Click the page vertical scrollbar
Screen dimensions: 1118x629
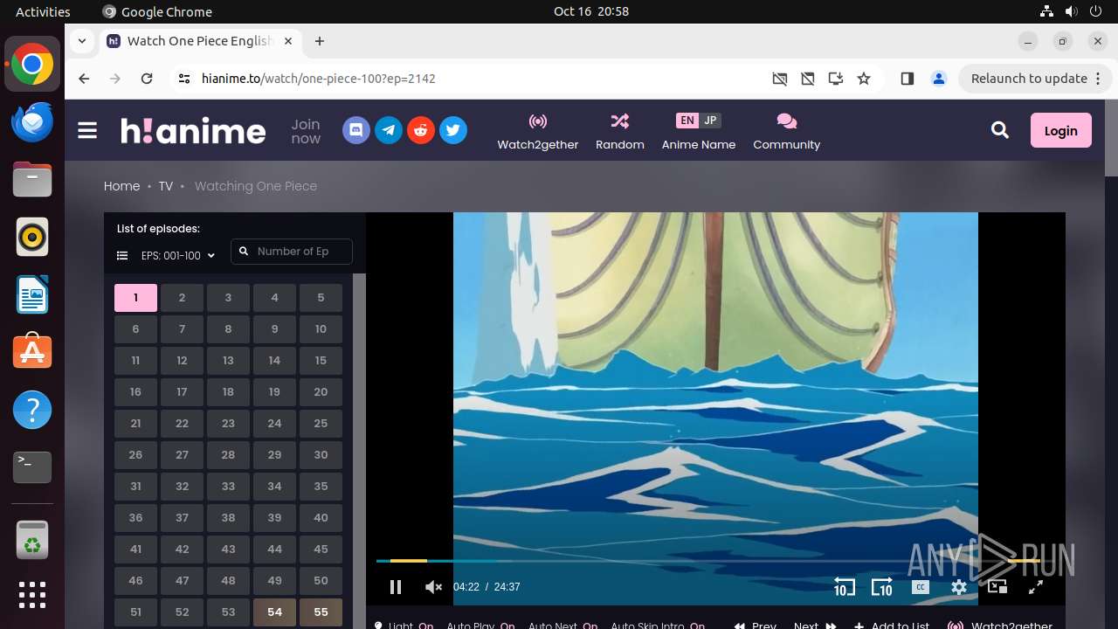(x=1111, y=137)
